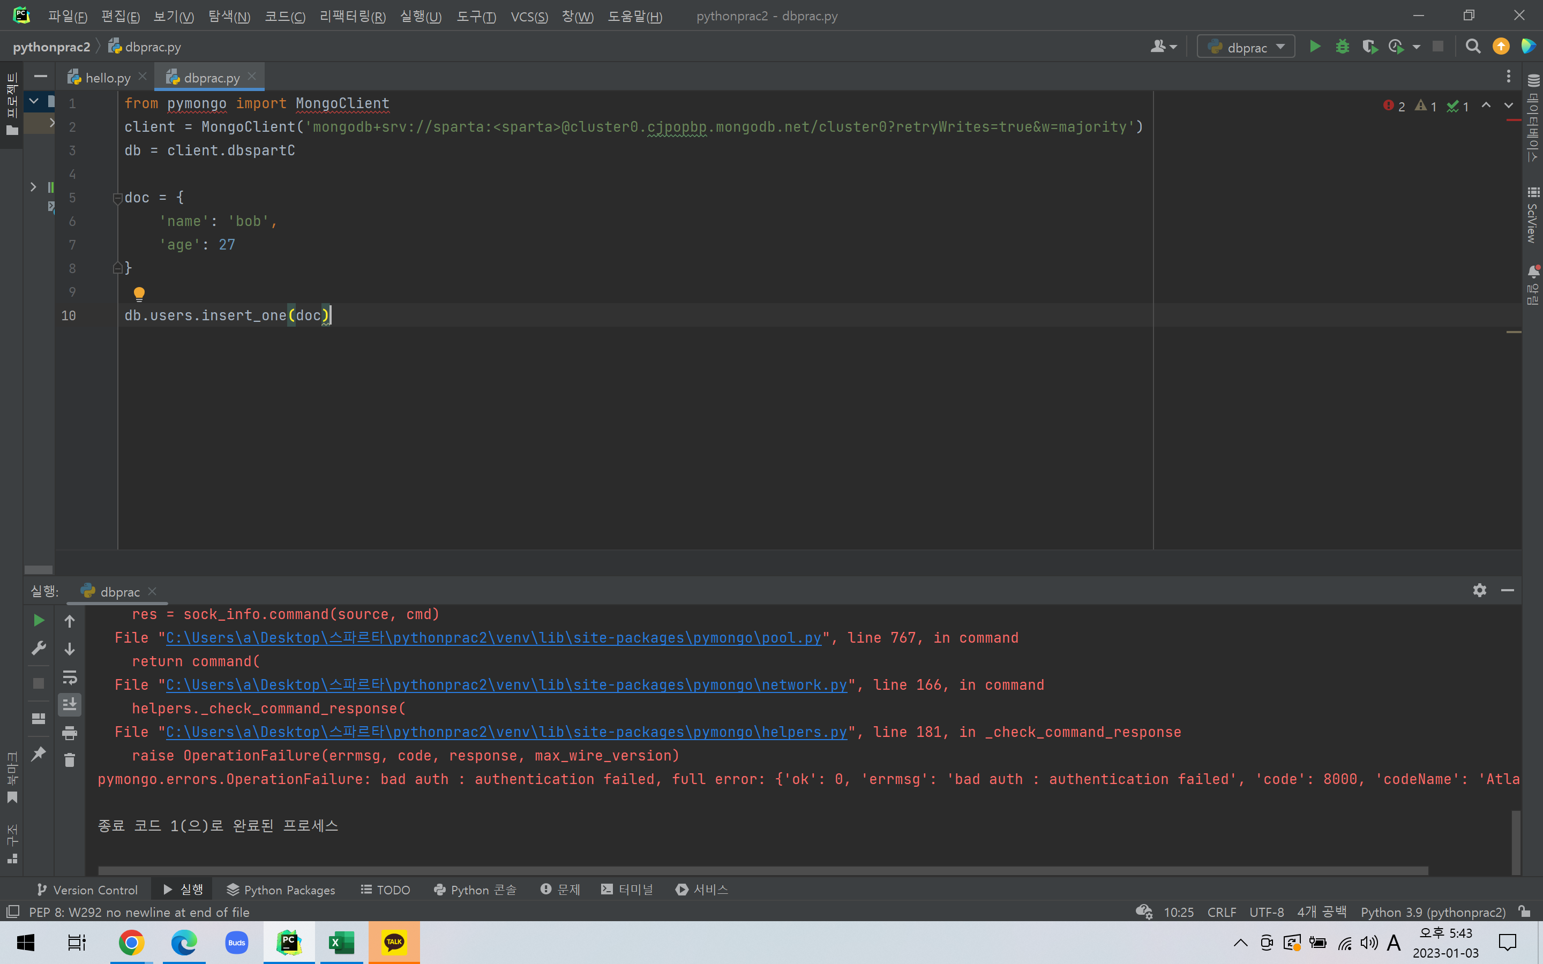Open the 파일(F) menu
This screenshot has height=964, width=1543.
click(68, 16)
